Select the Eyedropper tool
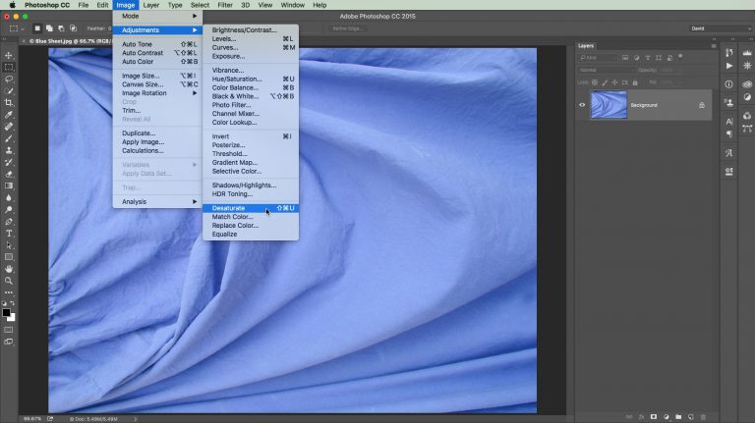Viewport: 755px width, 423px height. (9, 115)
